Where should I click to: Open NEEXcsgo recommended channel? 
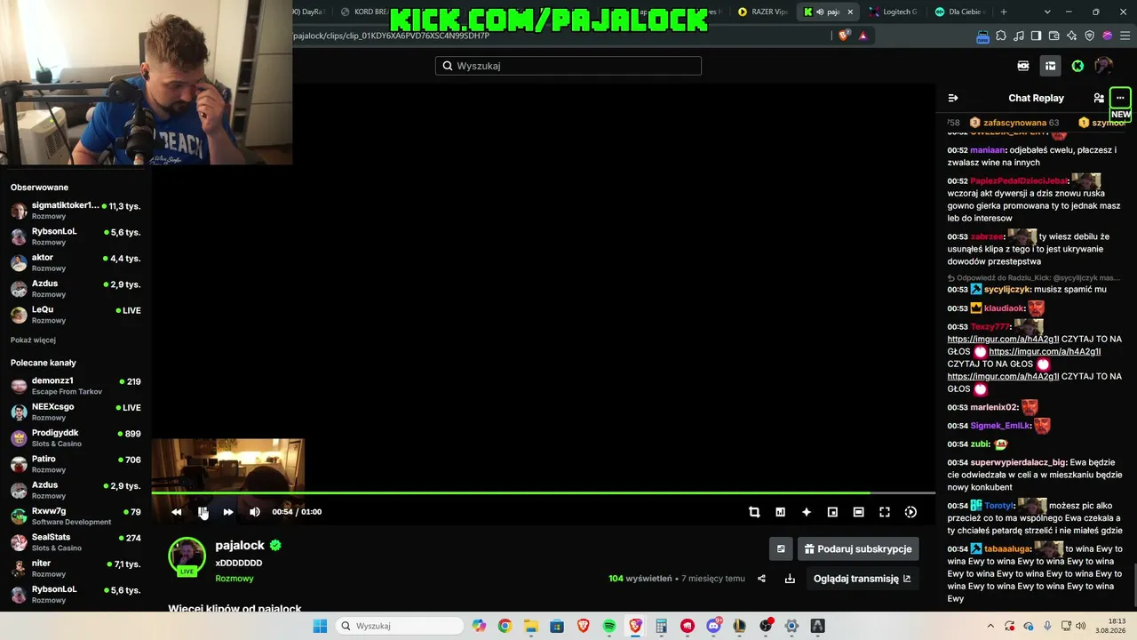click(76, 412)
